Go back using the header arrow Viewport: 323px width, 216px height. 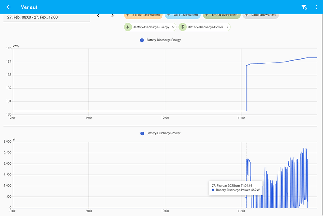point(8,7)
